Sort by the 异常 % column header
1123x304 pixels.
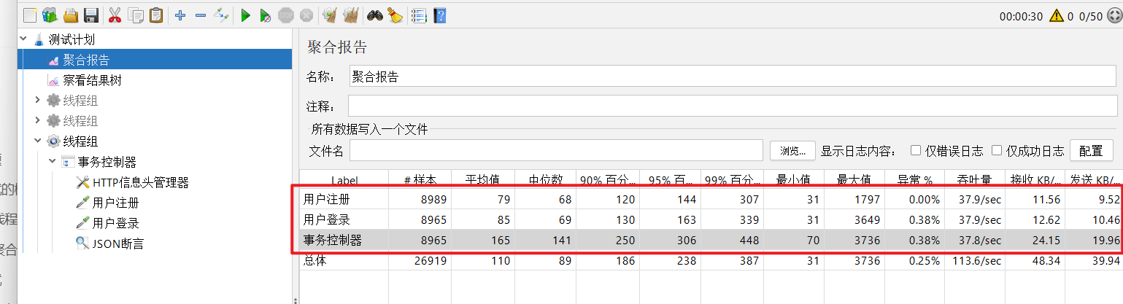915,180
